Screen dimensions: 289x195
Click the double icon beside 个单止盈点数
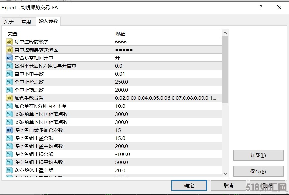pyautogui.click(x=9, y=82)
